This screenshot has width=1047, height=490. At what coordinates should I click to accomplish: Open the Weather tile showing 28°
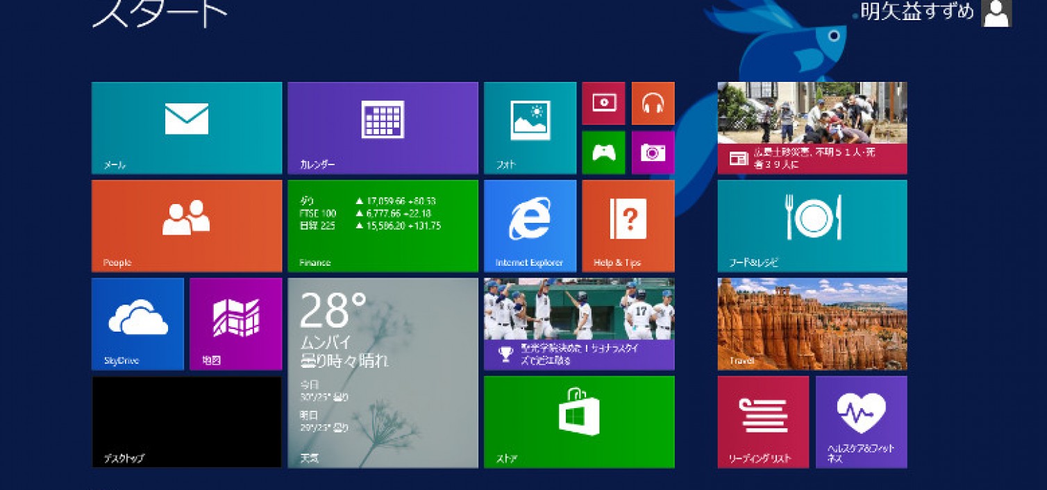click(x=383, y=373)
